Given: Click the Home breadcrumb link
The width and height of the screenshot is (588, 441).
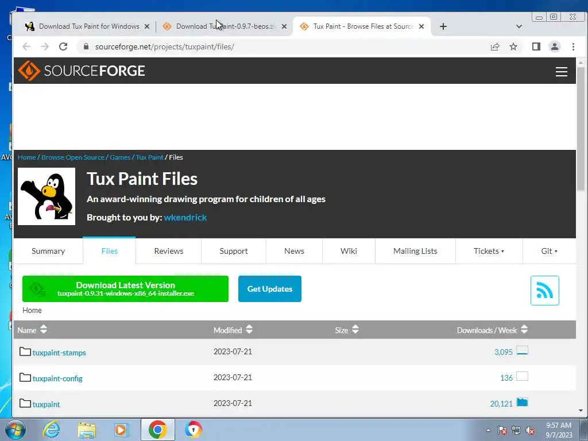Looking at the screenshot, I should pyautogui.click(x=26, y=157).
